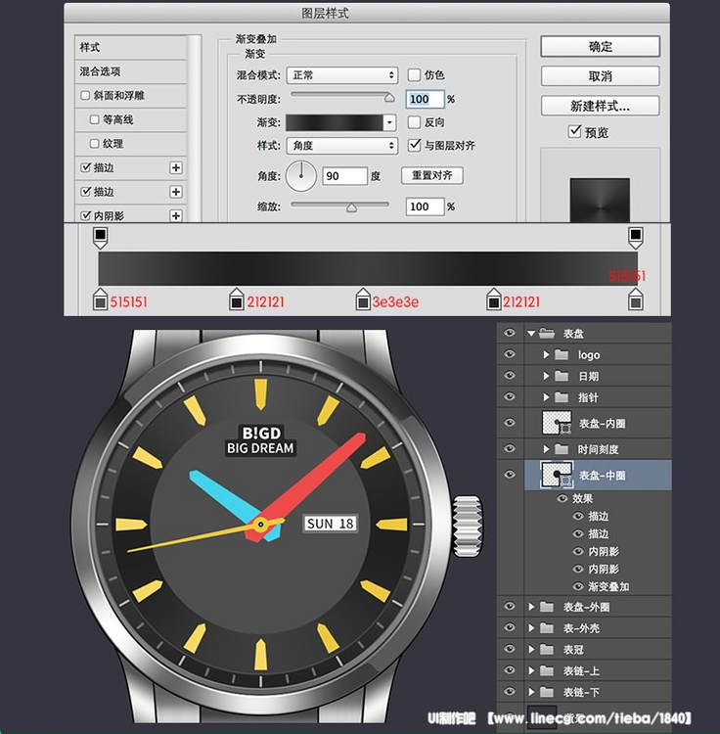Toggle all 效果 effects eye icon

point(562,498)
